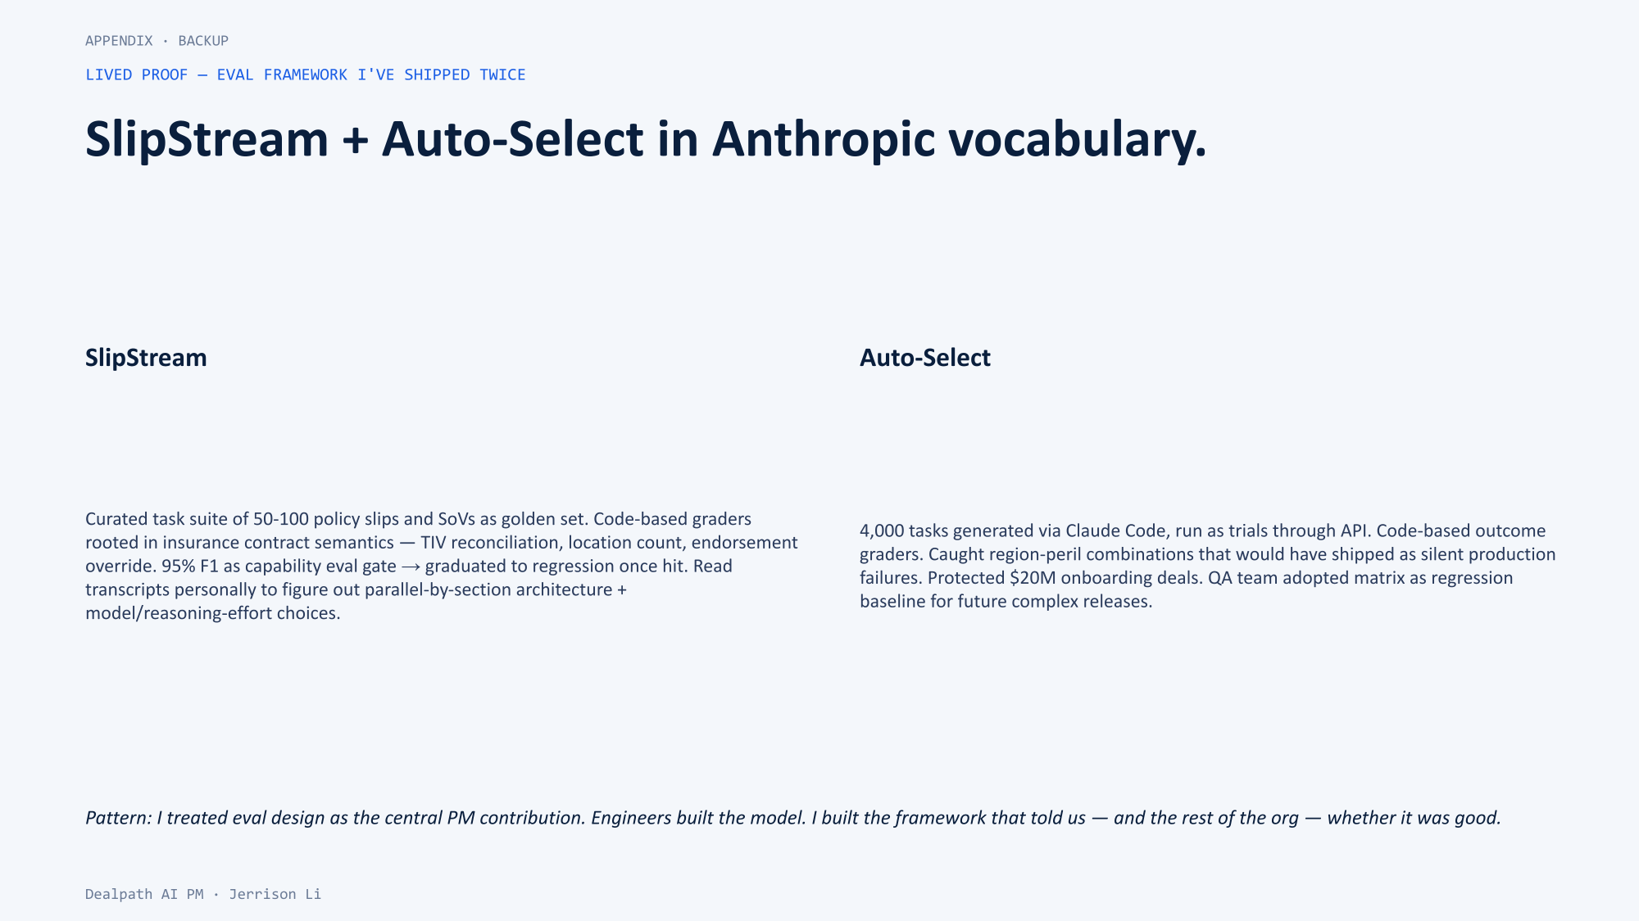
Task: Click the SlipStream description paragraph
Action: pos(442,566)
